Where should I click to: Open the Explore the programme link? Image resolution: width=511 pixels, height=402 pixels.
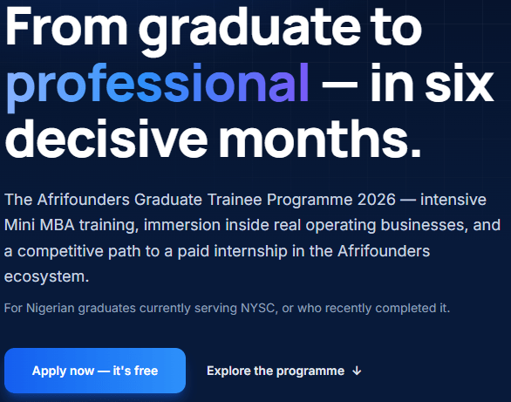(x=284, y=371)
